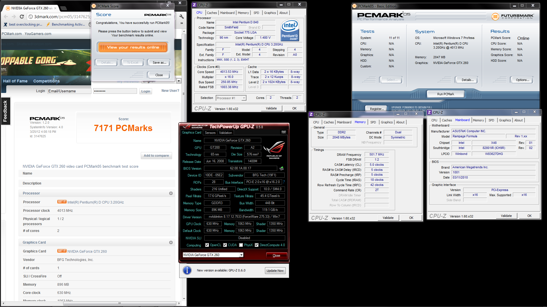Click the browser back arrow
The height and width of the screenshot is (307, 547).
(6, 17)
